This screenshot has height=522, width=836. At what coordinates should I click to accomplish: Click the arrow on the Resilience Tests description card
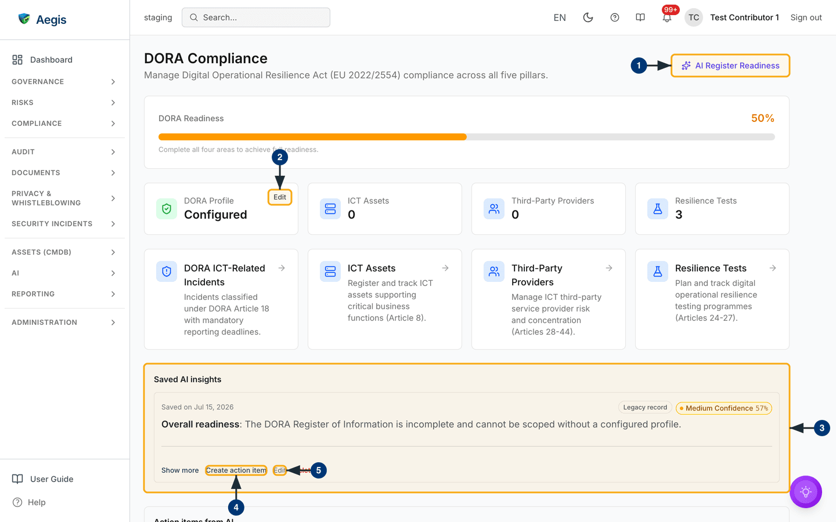click(773, 268)
